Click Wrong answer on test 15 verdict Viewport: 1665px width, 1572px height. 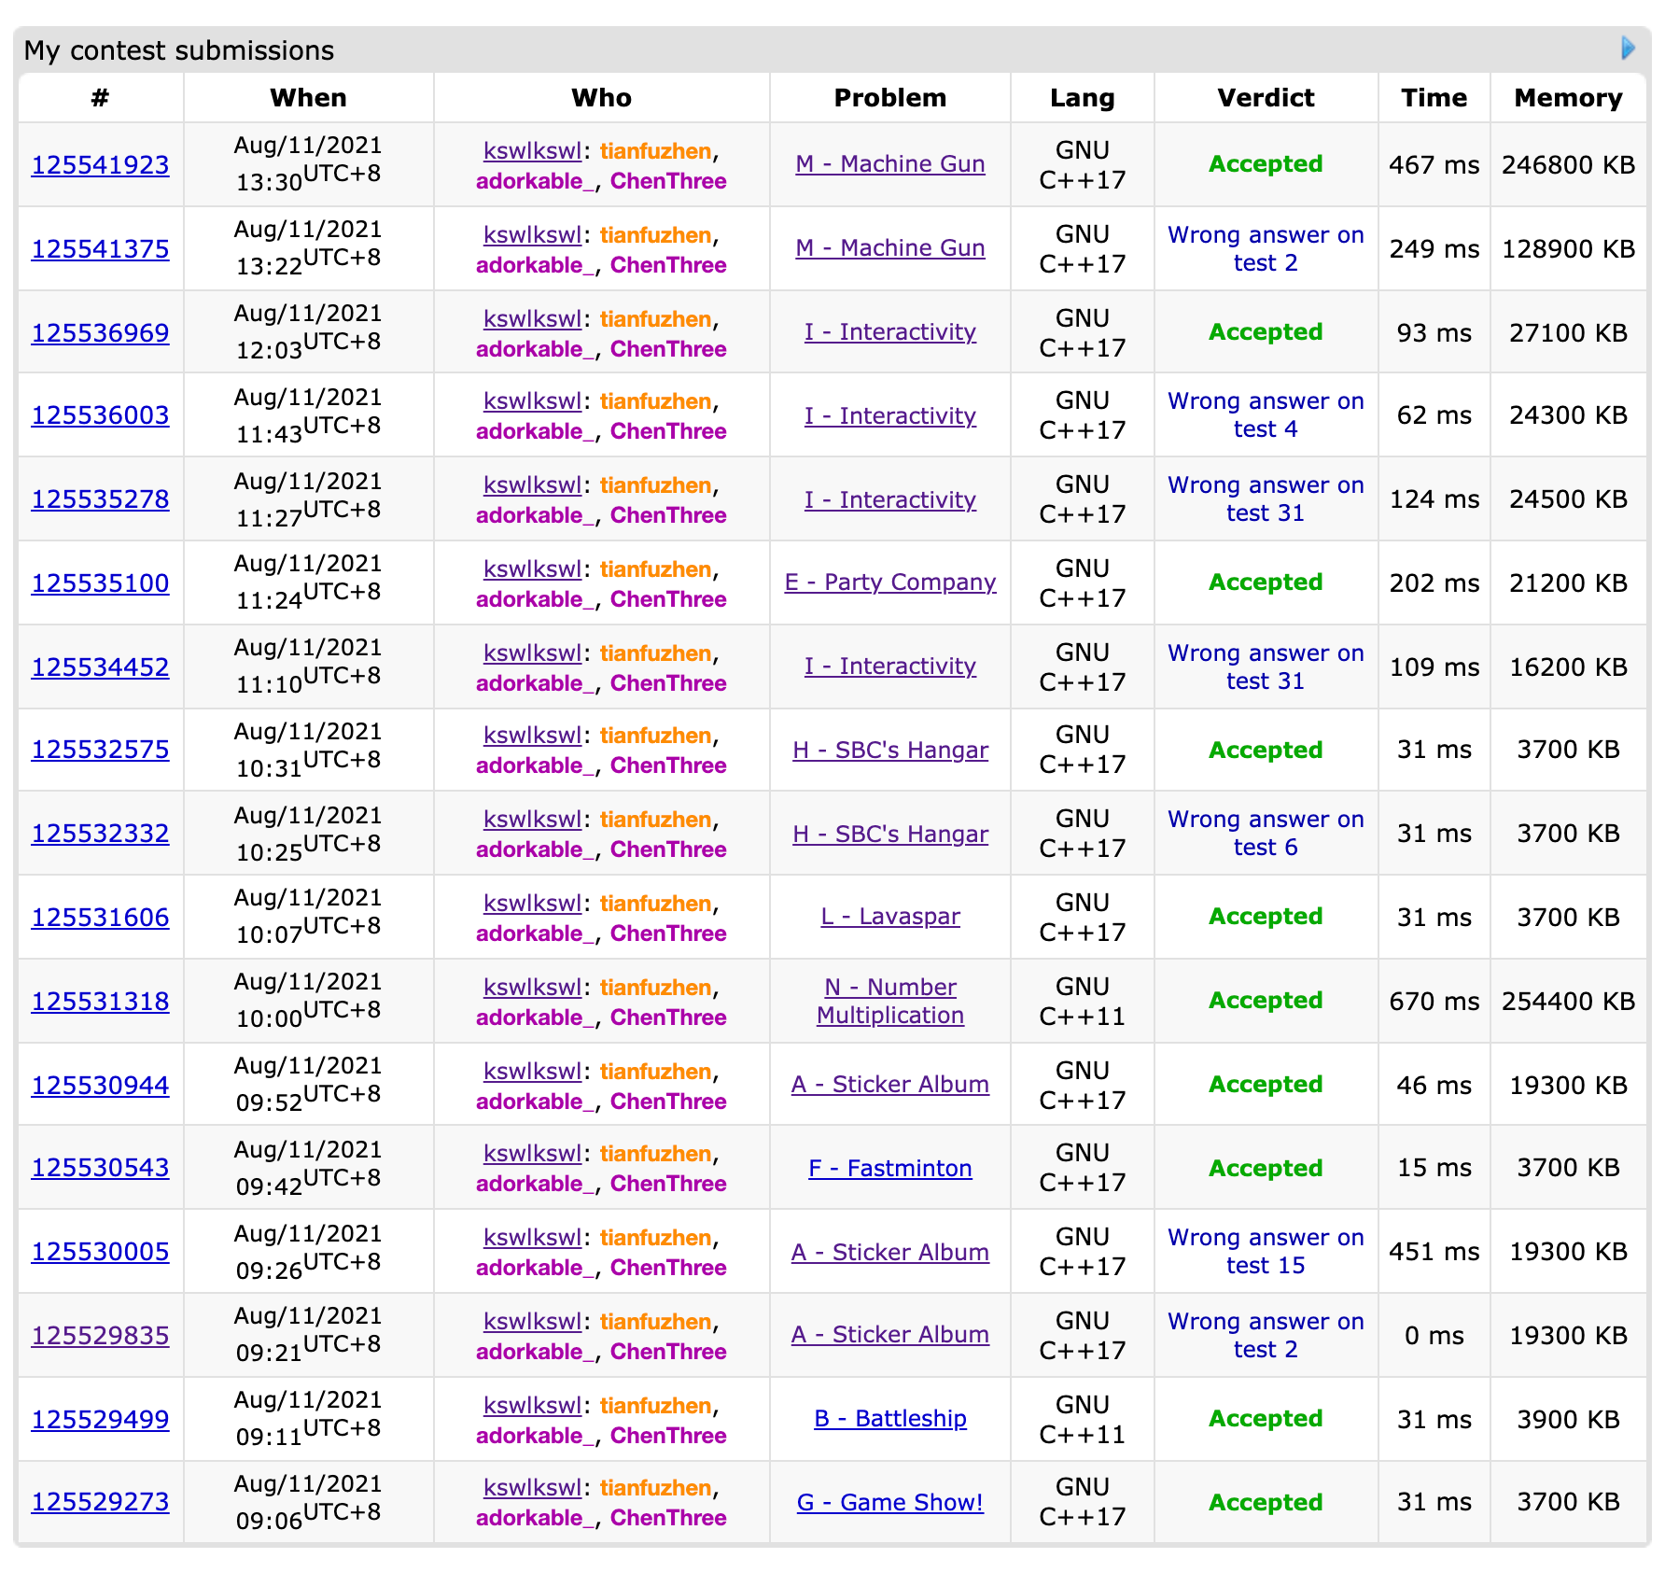coord(1265,1252)
